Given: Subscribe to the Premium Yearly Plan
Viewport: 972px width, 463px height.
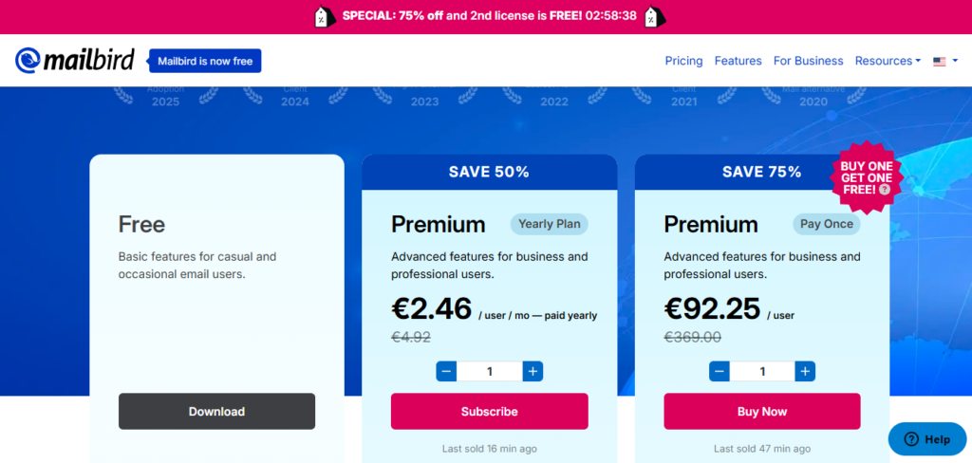Looking at the screenshot, I should (x=489, y=412).
